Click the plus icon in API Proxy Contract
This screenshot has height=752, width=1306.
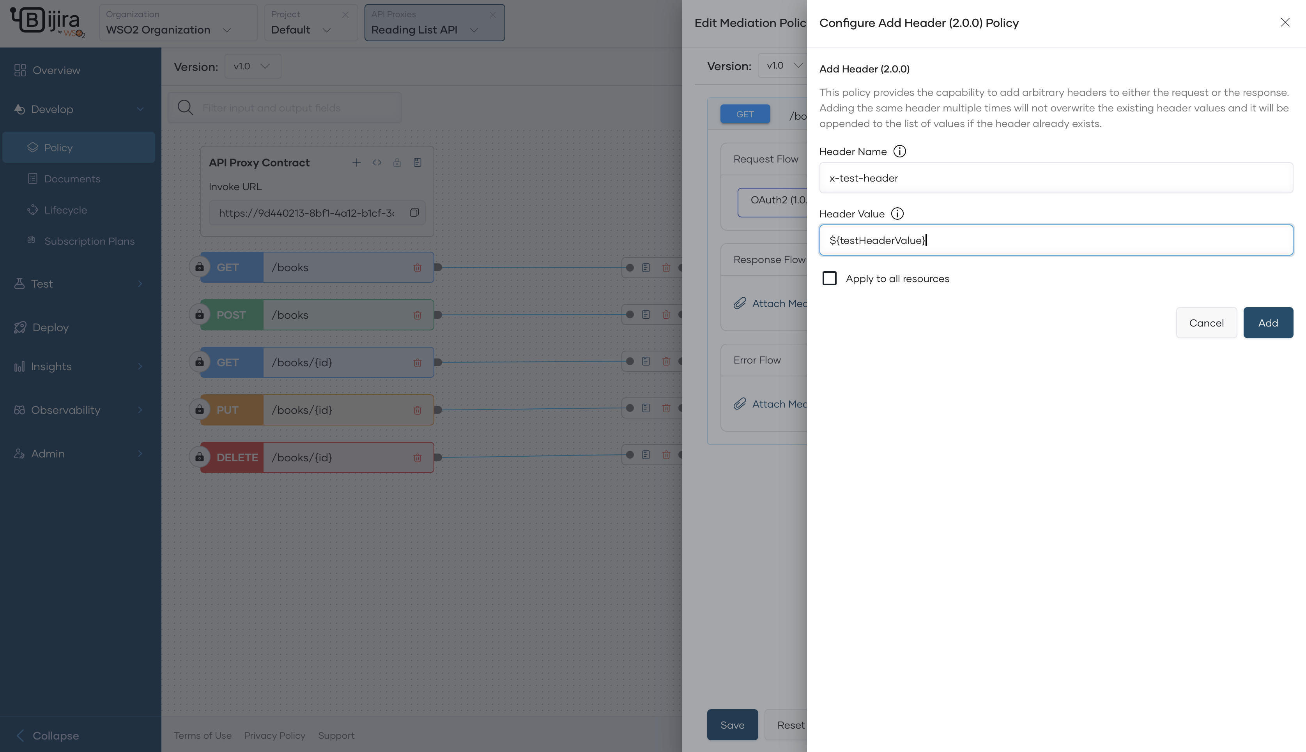[x=356, y=163]
